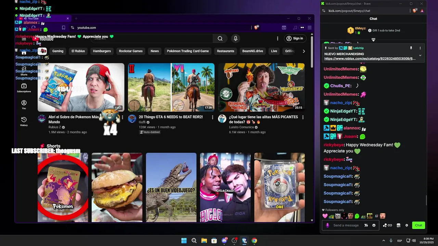Expand the pinned NUEVO MERCHANDISING message
This screenshot has width=438, height=246.
420,55
